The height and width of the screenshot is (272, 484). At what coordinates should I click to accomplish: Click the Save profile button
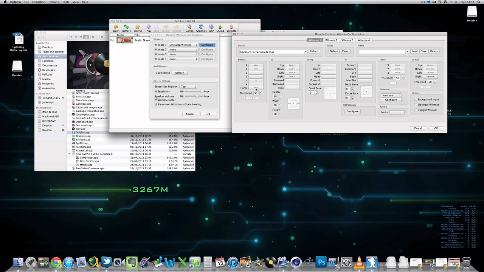tap(424, 51)
